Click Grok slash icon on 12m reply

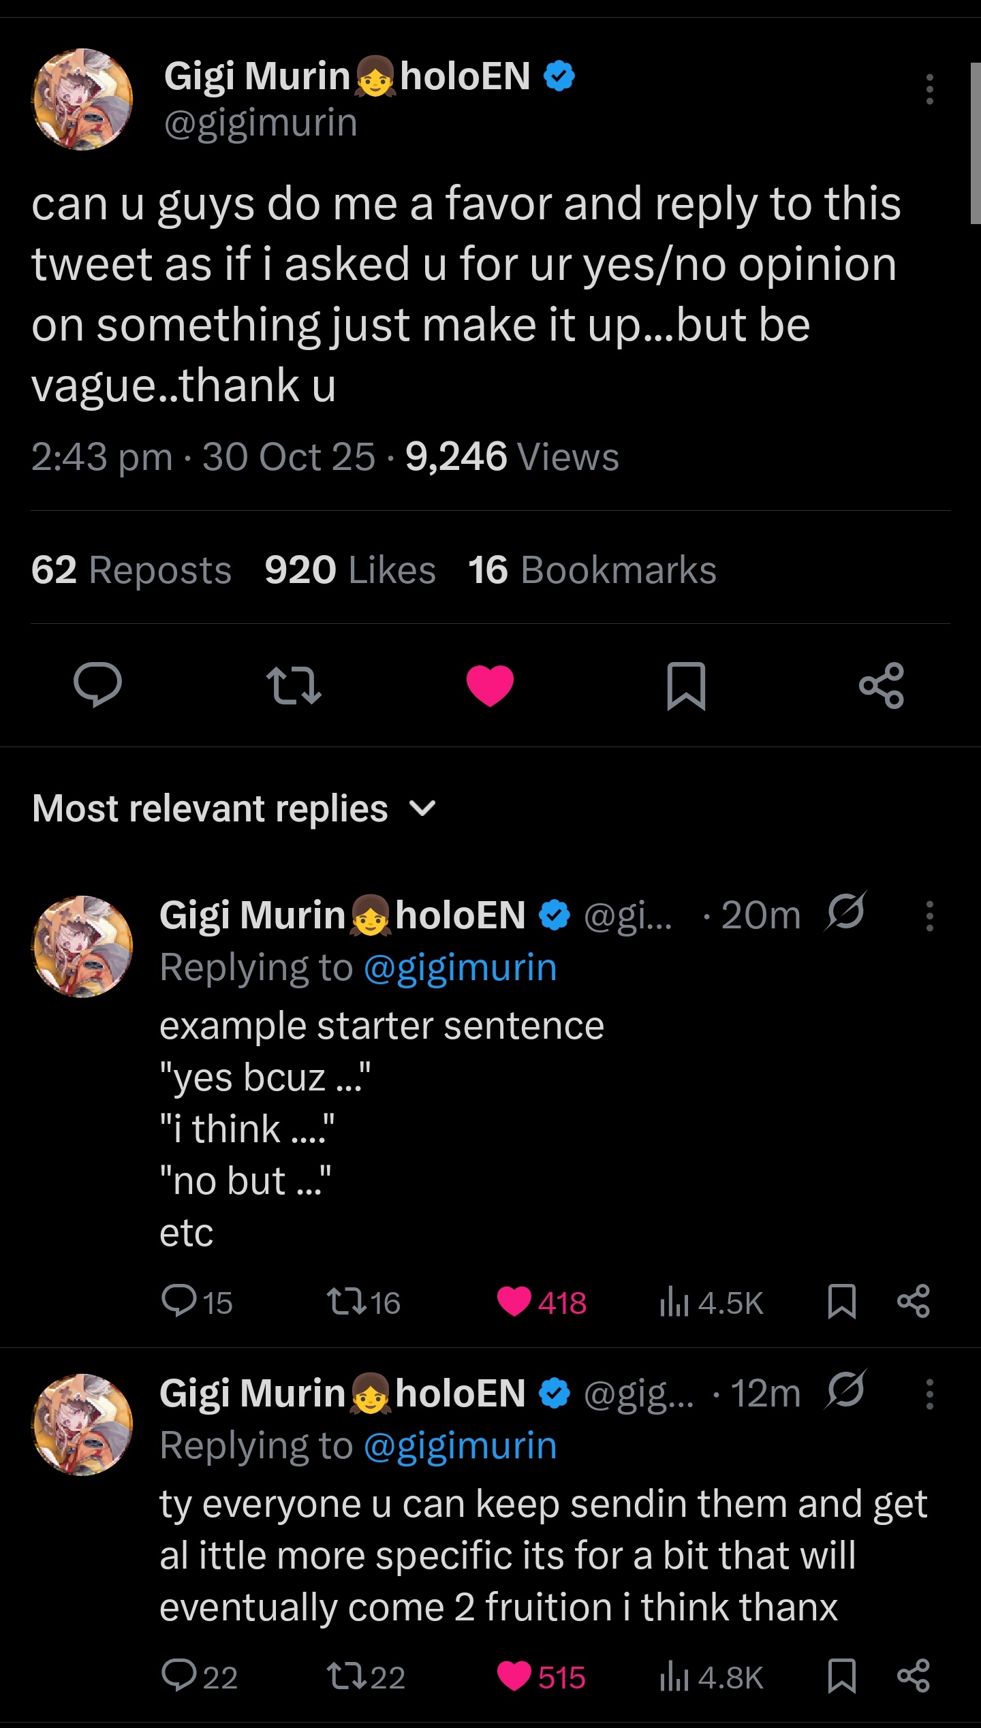pyautogui.click(x=845, y=1389)
